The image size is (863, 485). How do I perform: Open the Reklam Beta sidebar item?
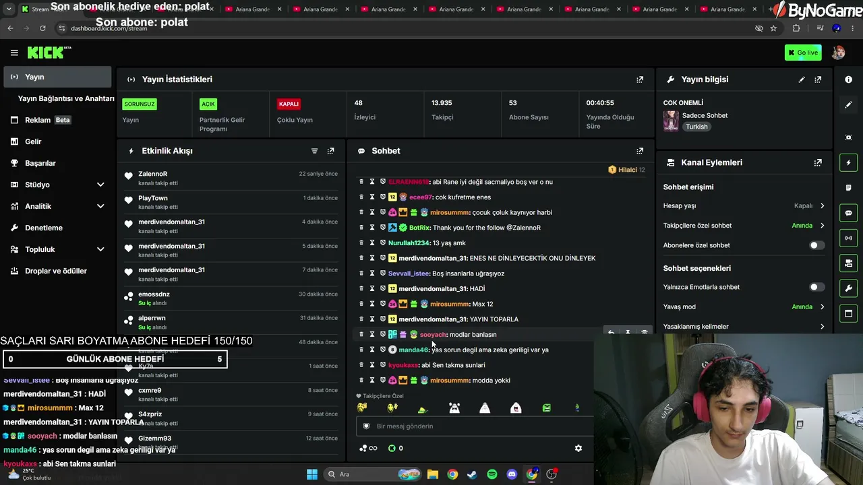(57, 120)
